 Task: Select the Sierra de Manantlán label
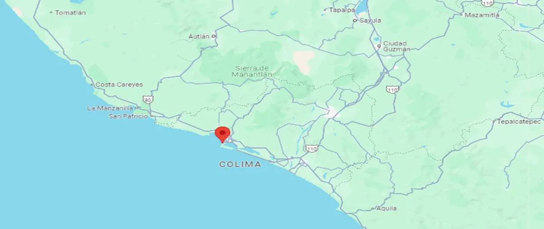click(253, 71)
